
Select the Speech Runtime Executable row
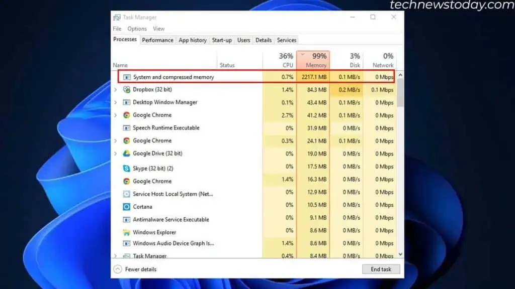click(x=253, y=128)
